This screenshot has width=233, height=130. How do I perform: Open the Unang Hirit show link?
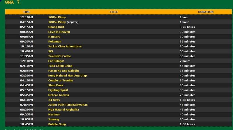pos(56,27)
